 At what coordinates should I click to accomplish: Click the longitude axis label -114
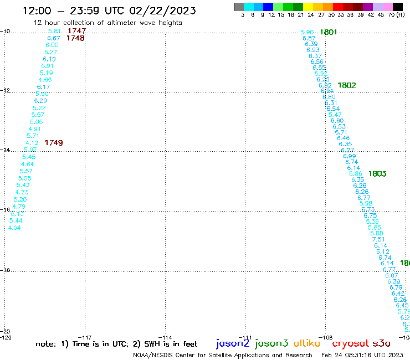(x=165, y=337)
